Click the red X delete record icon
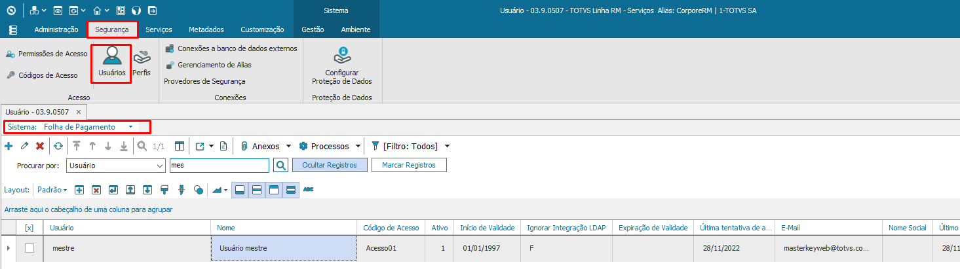This screenshot has width=960, height=269. point(40,146)
